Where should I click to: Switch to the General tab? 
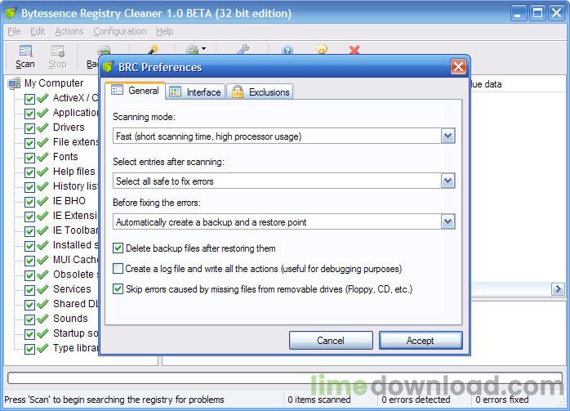135,91
